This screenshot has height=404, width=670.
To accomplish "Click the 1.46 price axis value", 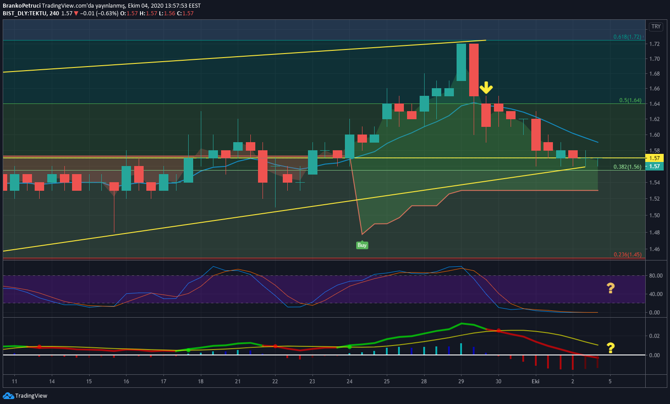I will pyautogui.click(x=655, y=249).
